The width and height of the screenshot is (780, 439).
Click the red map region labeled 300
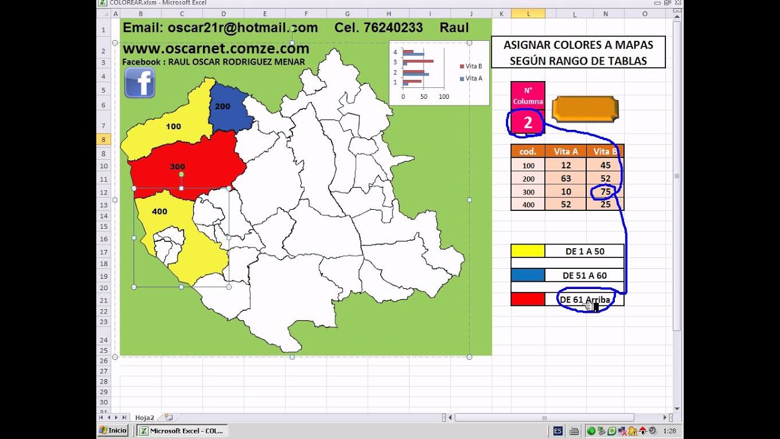(186, 163)
